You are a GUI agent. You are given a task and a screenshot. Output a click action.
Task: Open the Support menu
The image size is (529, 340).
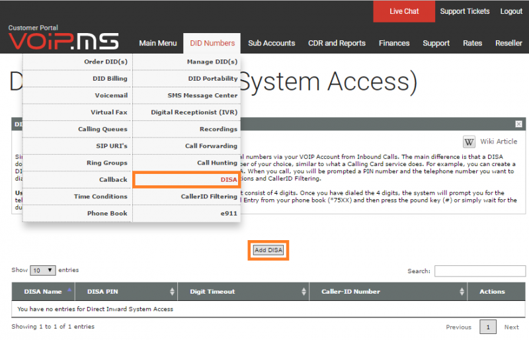(436, 43)
